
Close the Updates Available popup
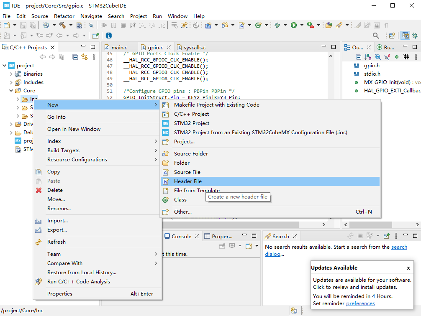click(408, 268)
